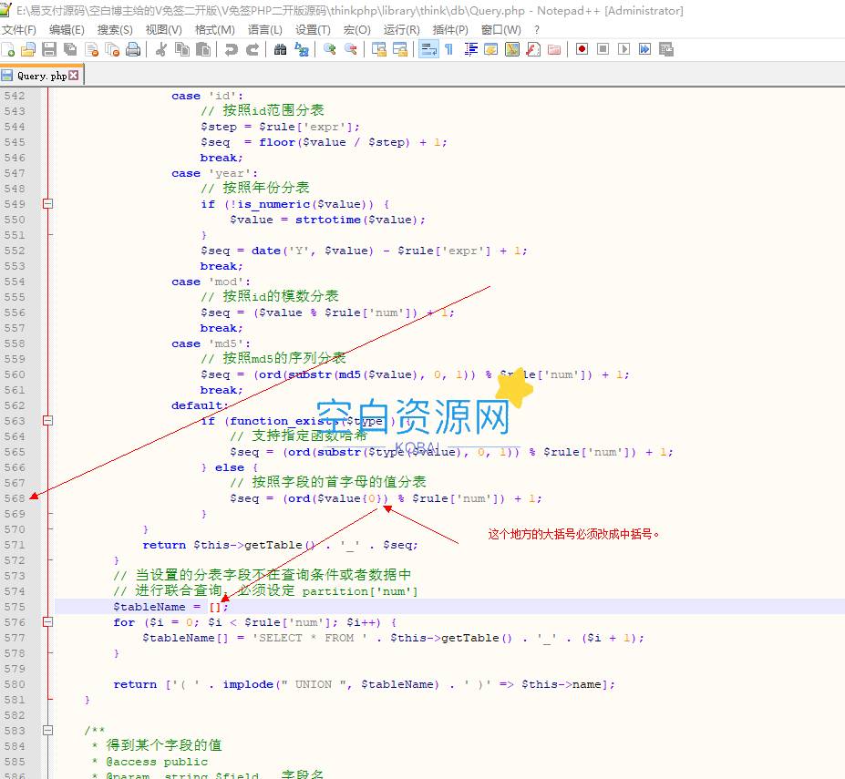Open the Replace dialog via toolbar icon

tap(299, 49)
